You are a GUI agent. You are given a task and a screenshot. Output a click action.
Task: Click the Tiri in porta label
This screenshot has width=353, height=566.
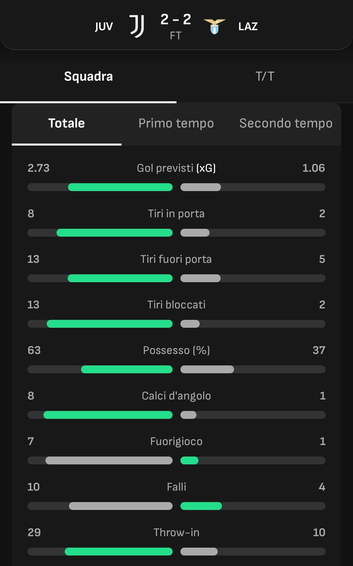[x=176, y=214]
